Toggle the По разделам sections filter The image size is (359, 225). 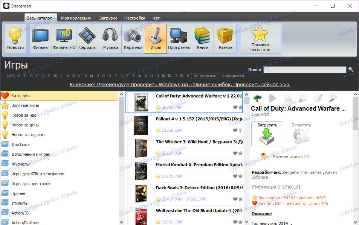coord(205,76)
